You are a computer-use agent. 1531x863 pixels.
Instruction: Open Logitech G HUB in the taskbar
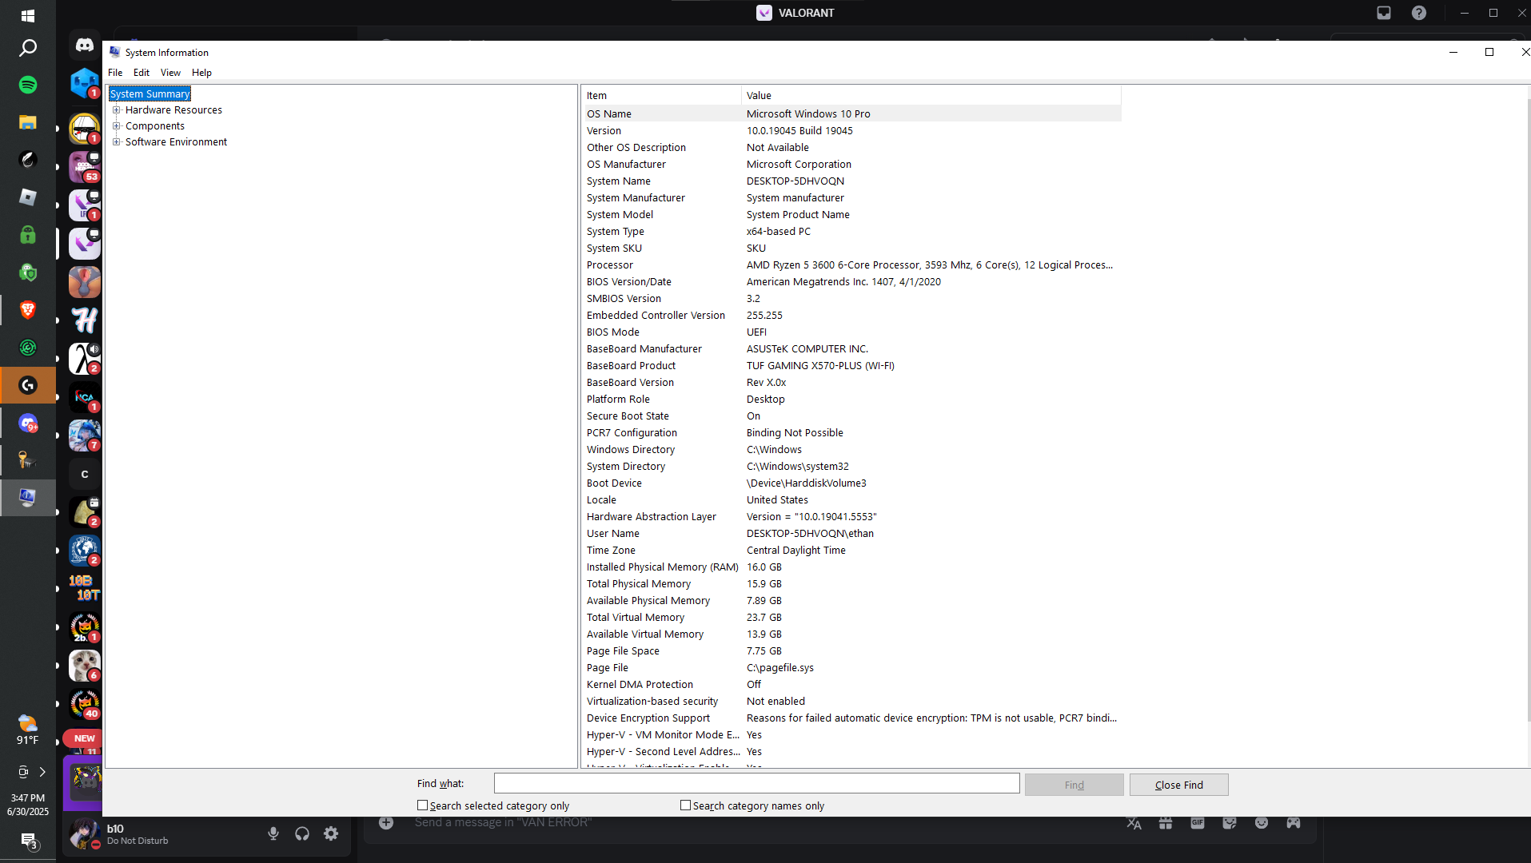[x=28, y=385]
